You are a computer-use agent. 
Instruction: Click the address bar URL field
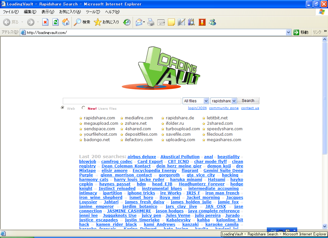[156, 32]
